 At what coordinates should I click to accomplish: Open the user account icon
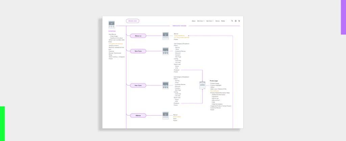coord(236,21)
